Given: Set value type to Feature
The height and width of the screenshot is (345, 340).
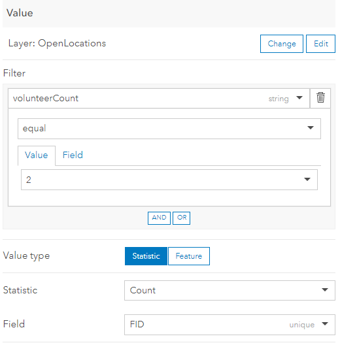Looking at the screenshot, I should pyautogui.click(x=189, y=256).
